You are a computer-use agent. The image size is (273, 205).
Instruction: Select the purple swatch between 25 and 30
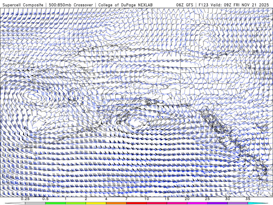pyautogui.click(x=217, y=203)
